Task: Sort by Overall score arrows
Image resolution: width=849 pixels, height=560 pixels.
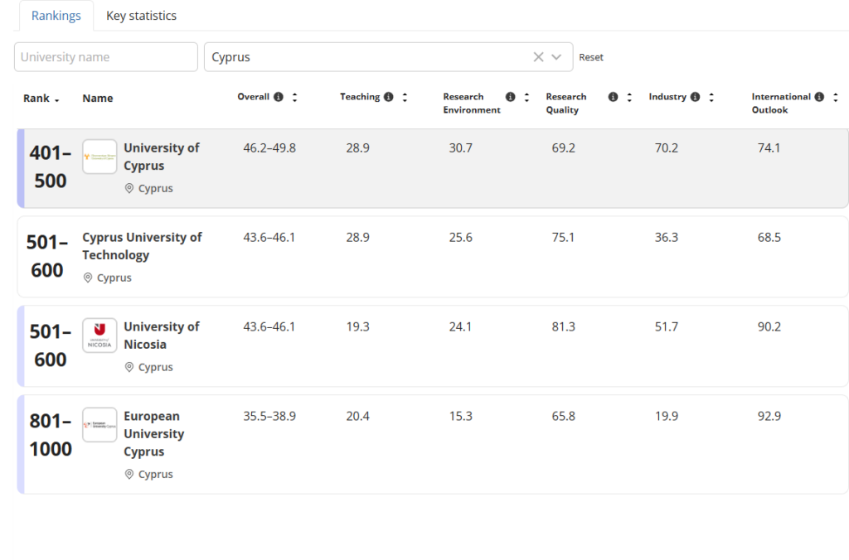Action: 294,97
